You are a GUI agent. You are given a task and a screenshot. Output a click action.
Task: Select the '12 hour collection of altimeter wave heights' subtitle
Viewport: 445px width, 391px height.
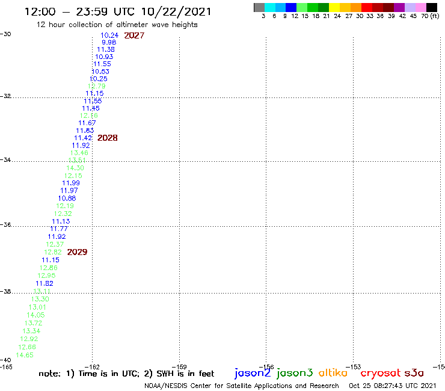pos(117,25)
